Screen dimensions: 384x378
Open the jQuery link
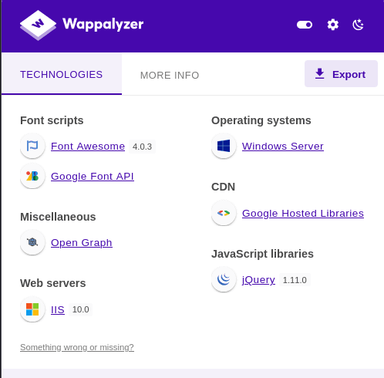(258, 280)
